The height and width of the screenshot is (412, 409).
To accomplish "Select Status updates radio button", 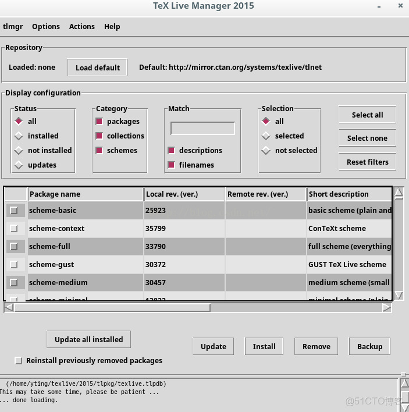I will click(x=19, y=165).
